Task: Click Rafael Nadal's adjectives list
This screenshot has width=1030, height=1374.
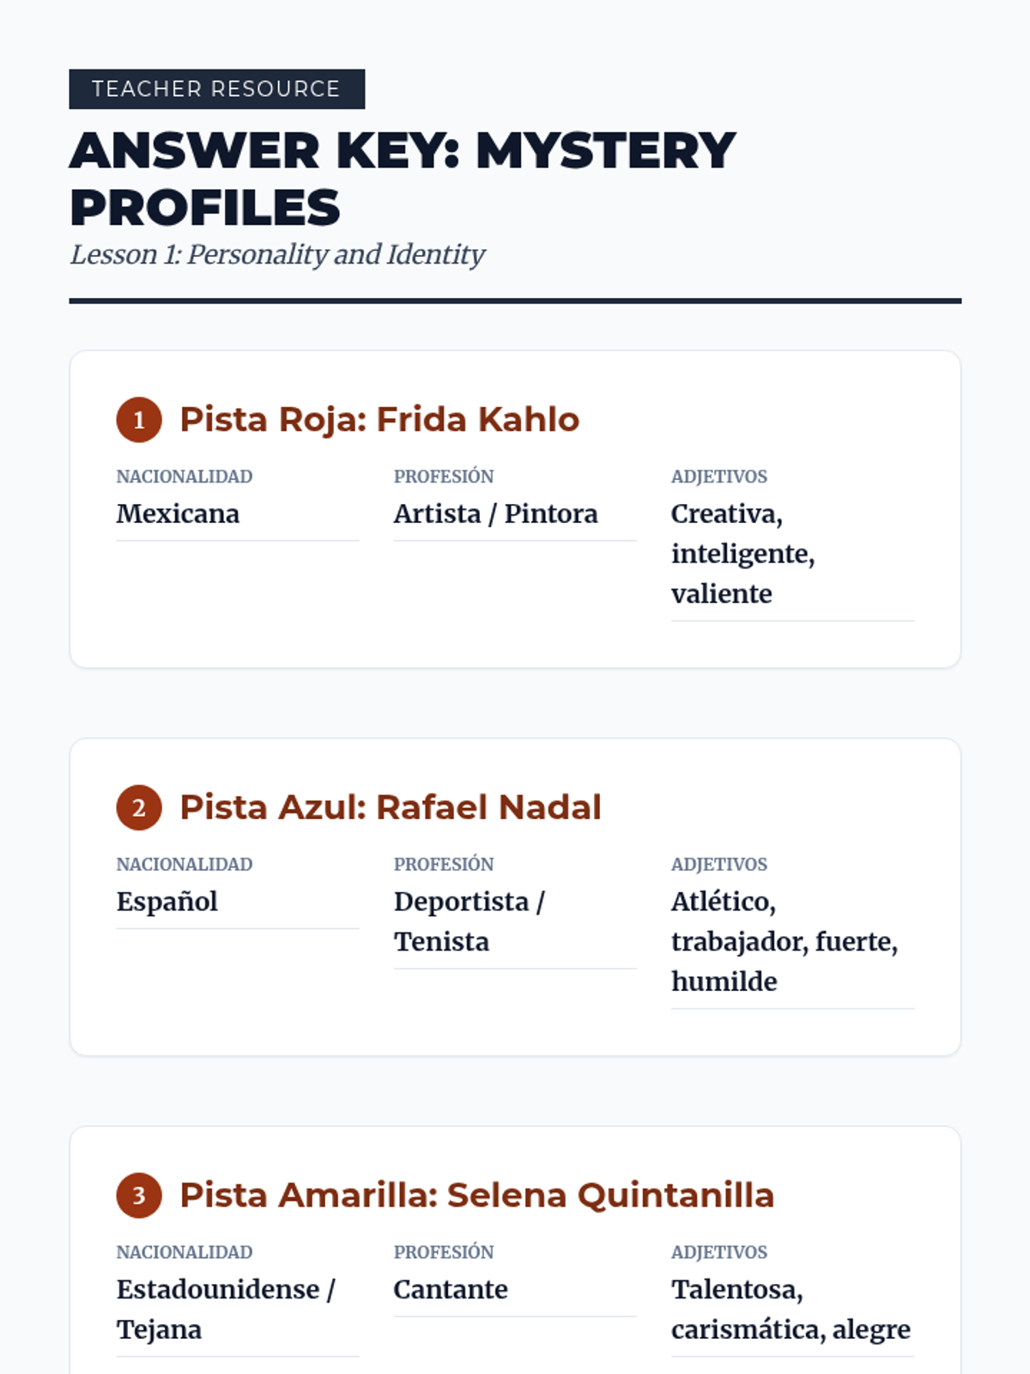Action: (x=784, y=941)
